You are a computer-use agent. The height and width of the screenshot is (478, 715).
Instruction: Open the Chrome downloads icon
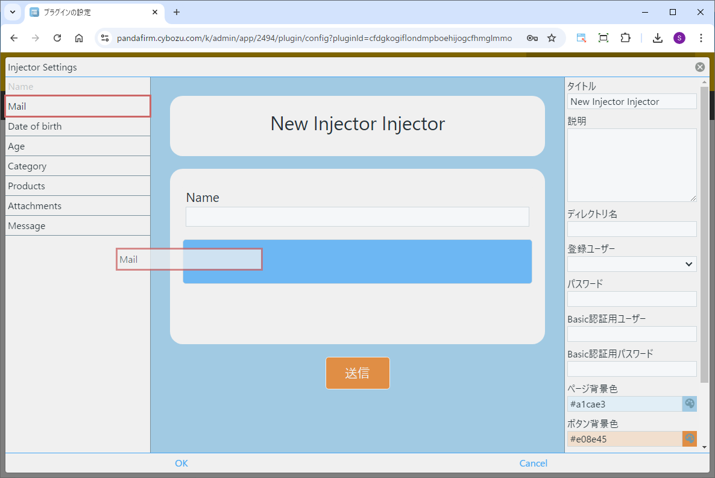[658, 38]
